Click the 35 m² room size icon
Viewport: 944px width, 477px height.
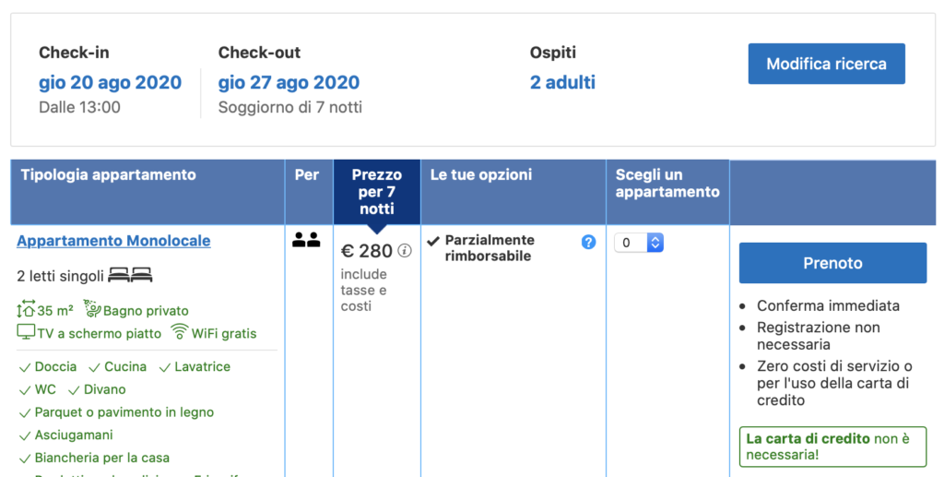pos(26,311)
